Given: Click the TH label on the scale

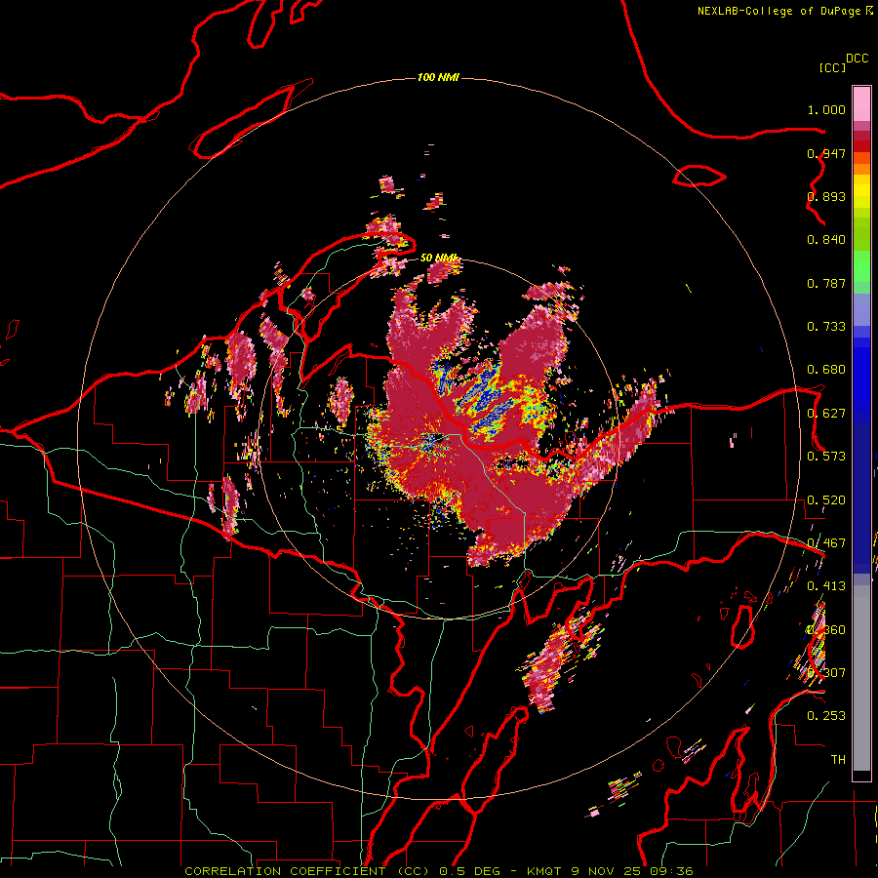Looking at the screenshot, I should (838, 760).
